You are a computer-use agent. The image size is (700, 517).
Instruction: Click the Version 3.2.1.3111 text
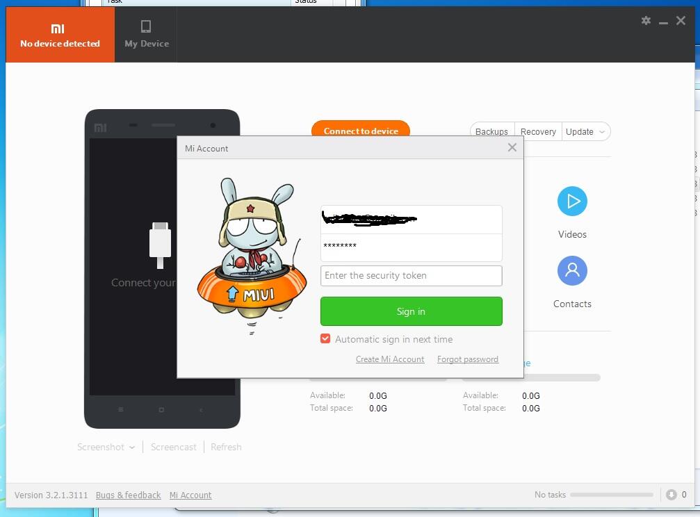(x=51, y=495)
